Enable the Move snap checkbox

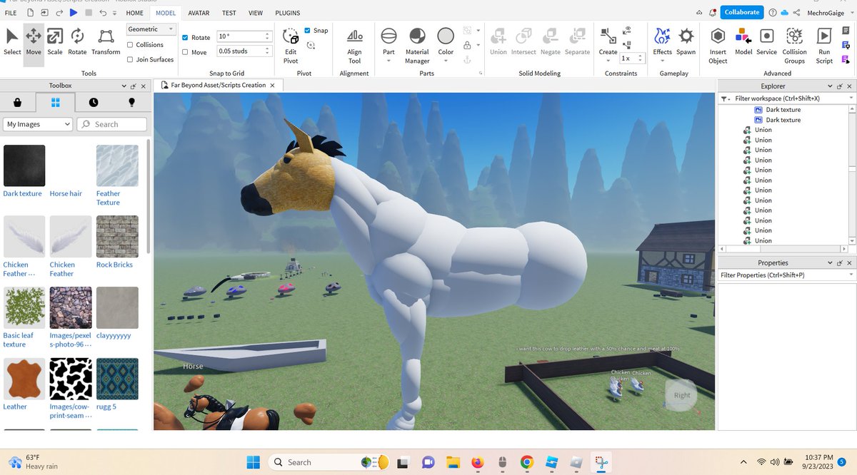coord(186,52)
